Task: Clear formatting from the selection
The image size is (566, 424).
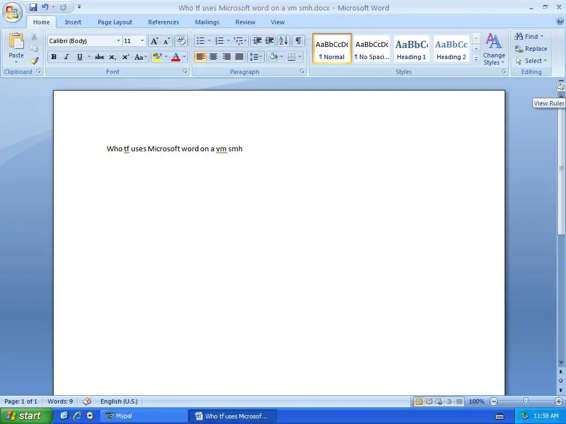Action: [181, 41]
